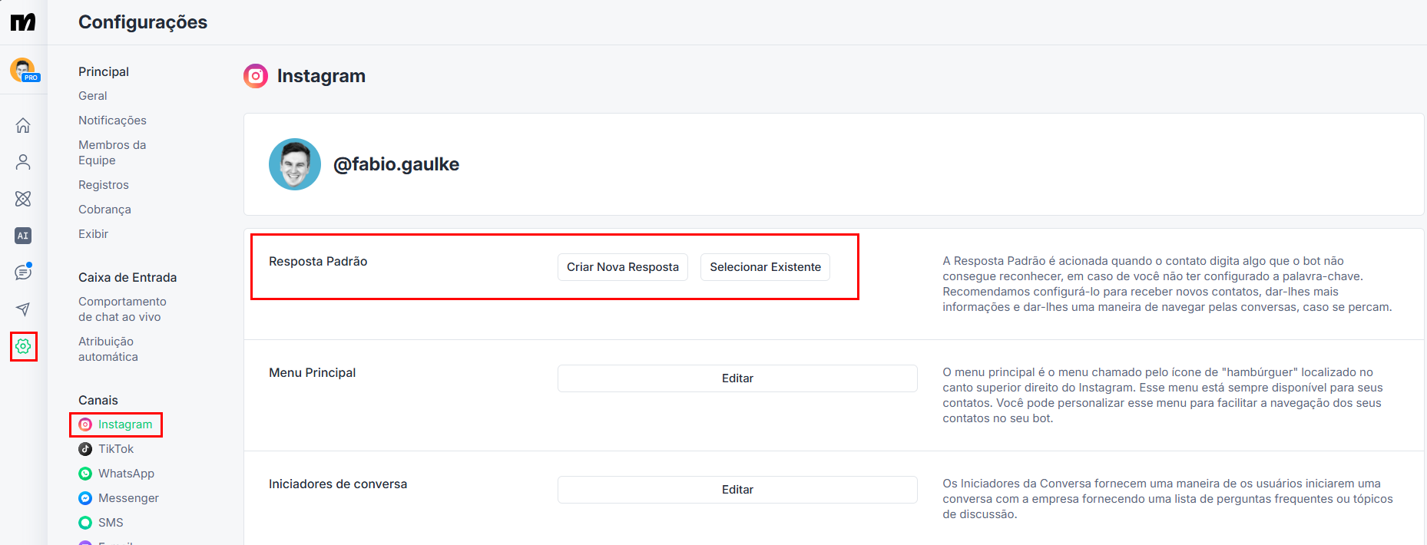
Task: Open Broadcasting paper plane icon
Action: [23, 309]
